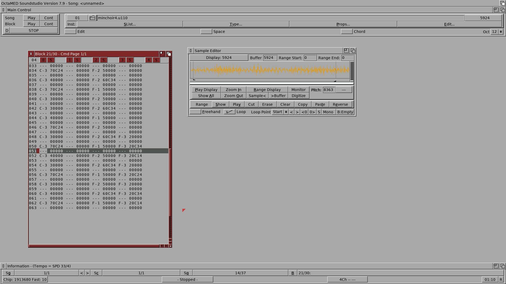Screen dimensions: 506x284
Task: Open the instrument Type... menu
Action: [236, 24]
